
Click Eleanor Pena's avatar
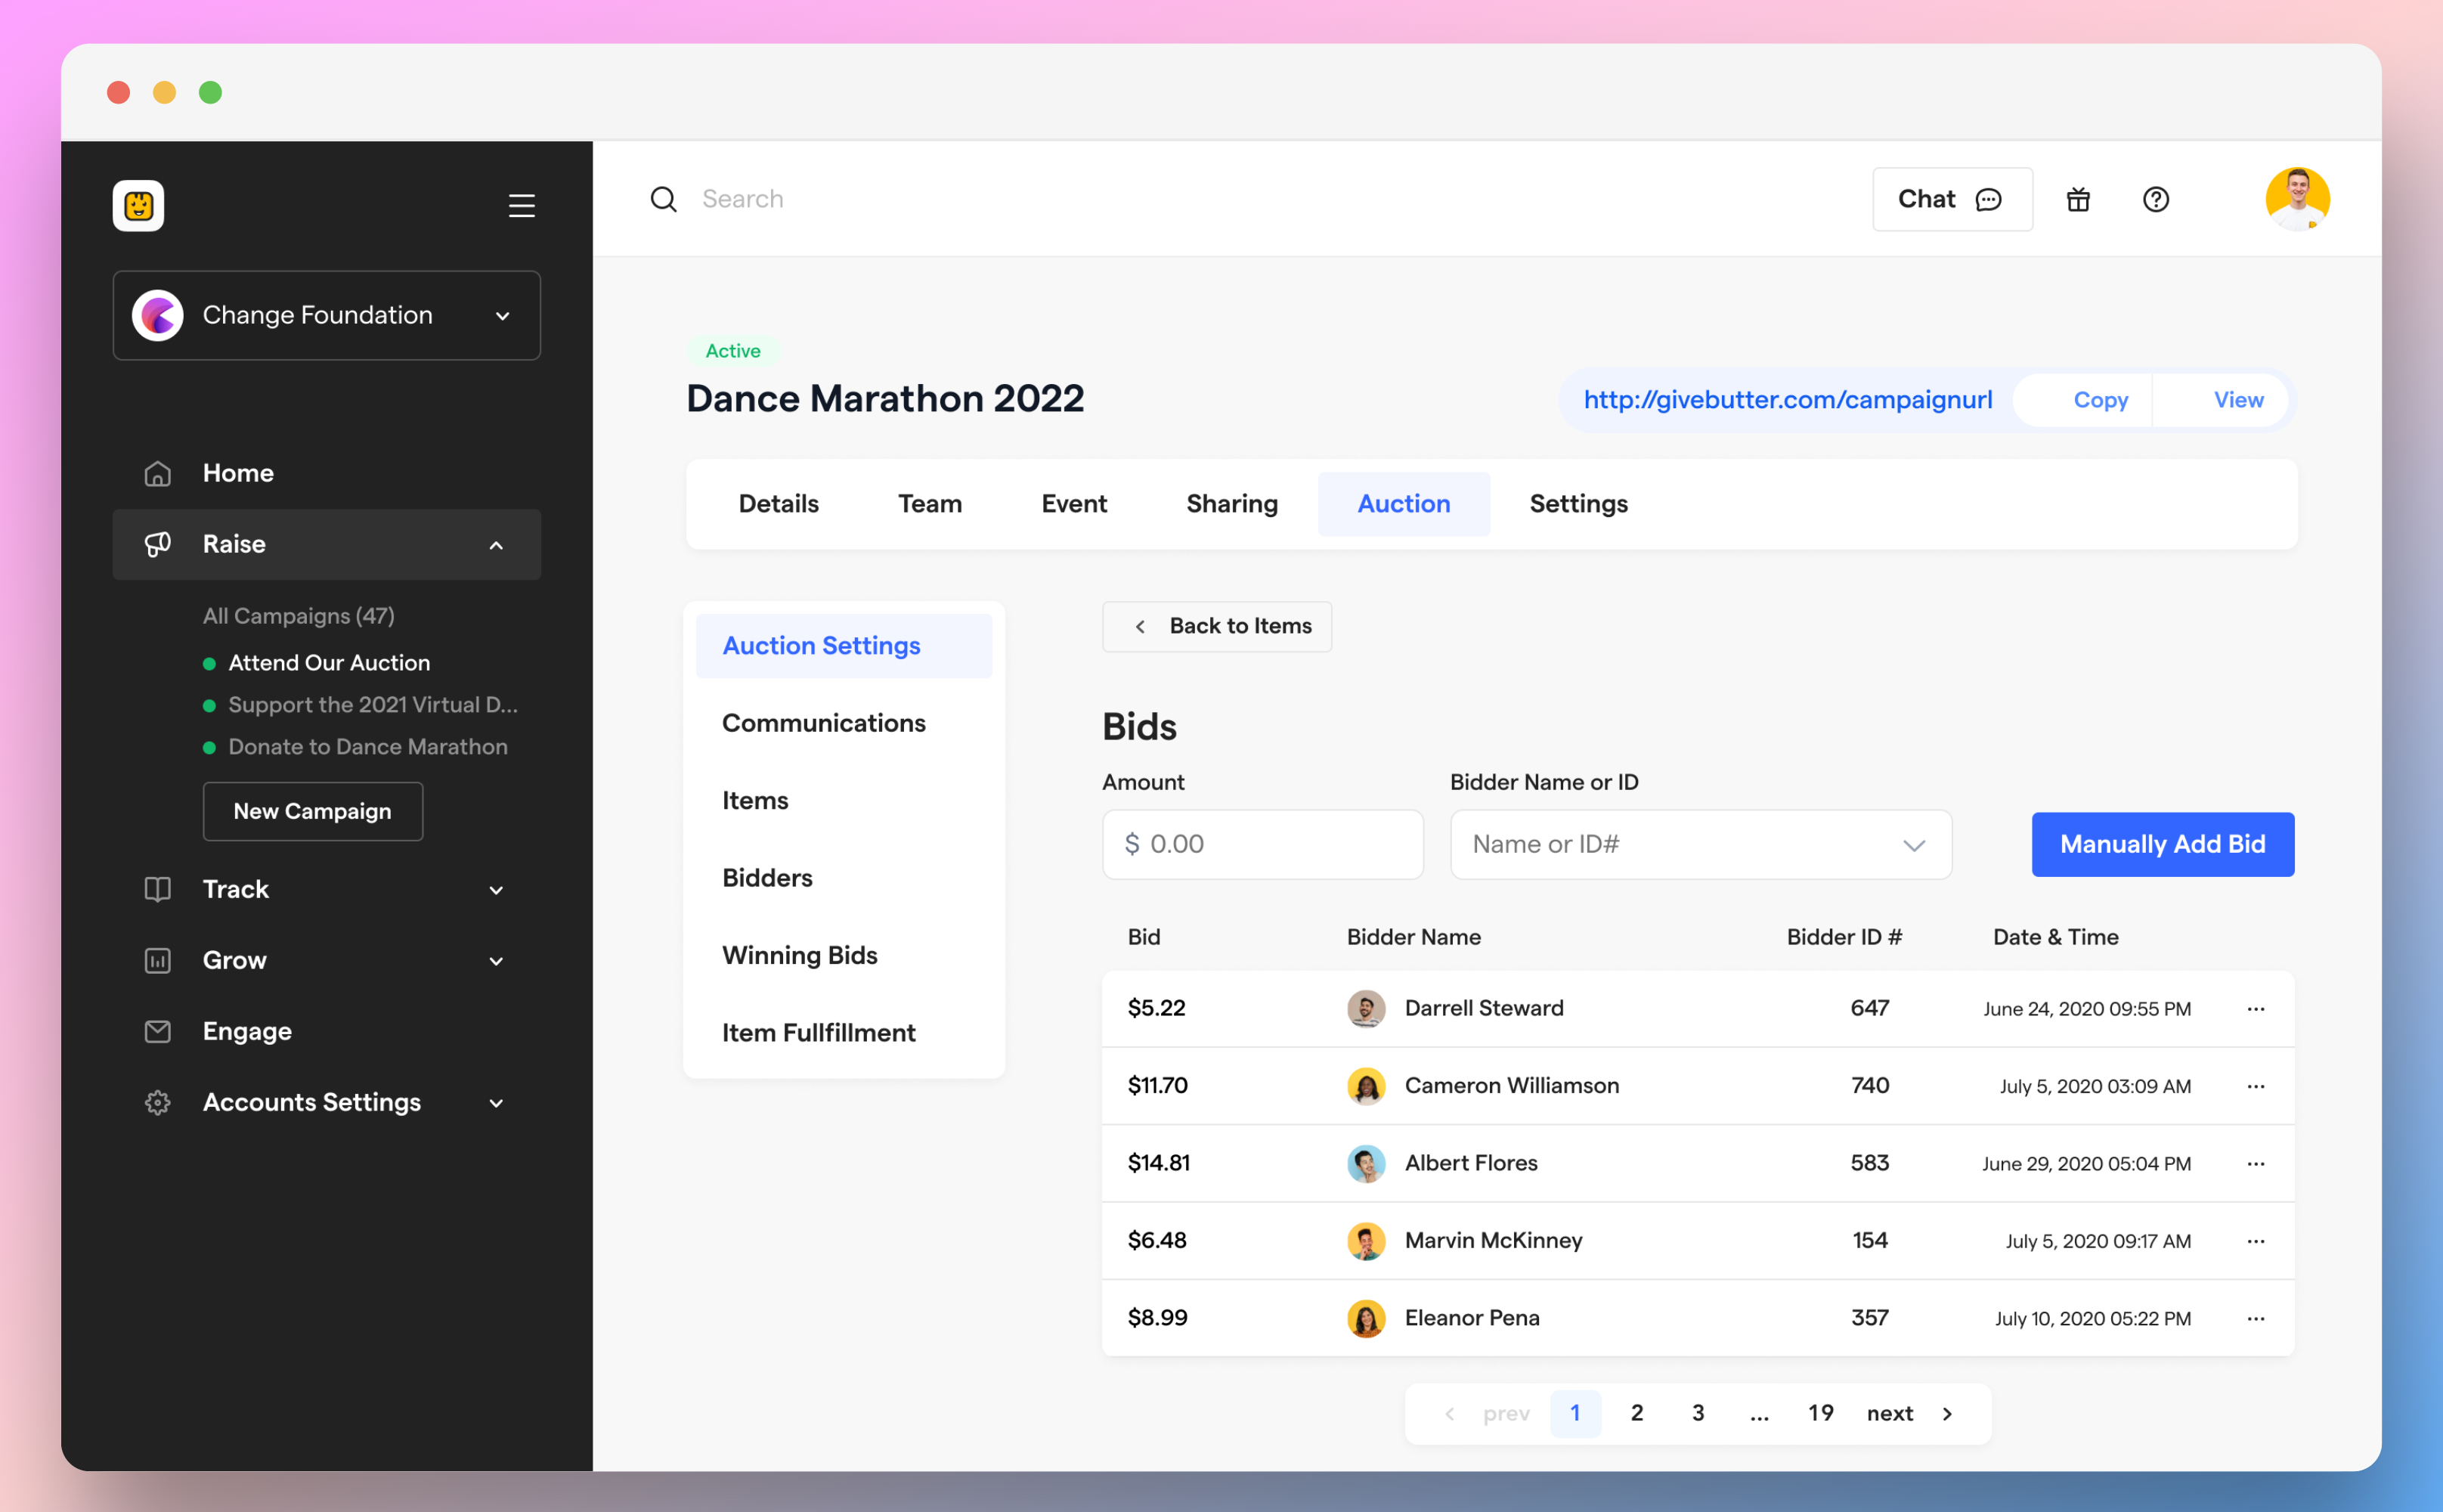pos(1365,1318)
